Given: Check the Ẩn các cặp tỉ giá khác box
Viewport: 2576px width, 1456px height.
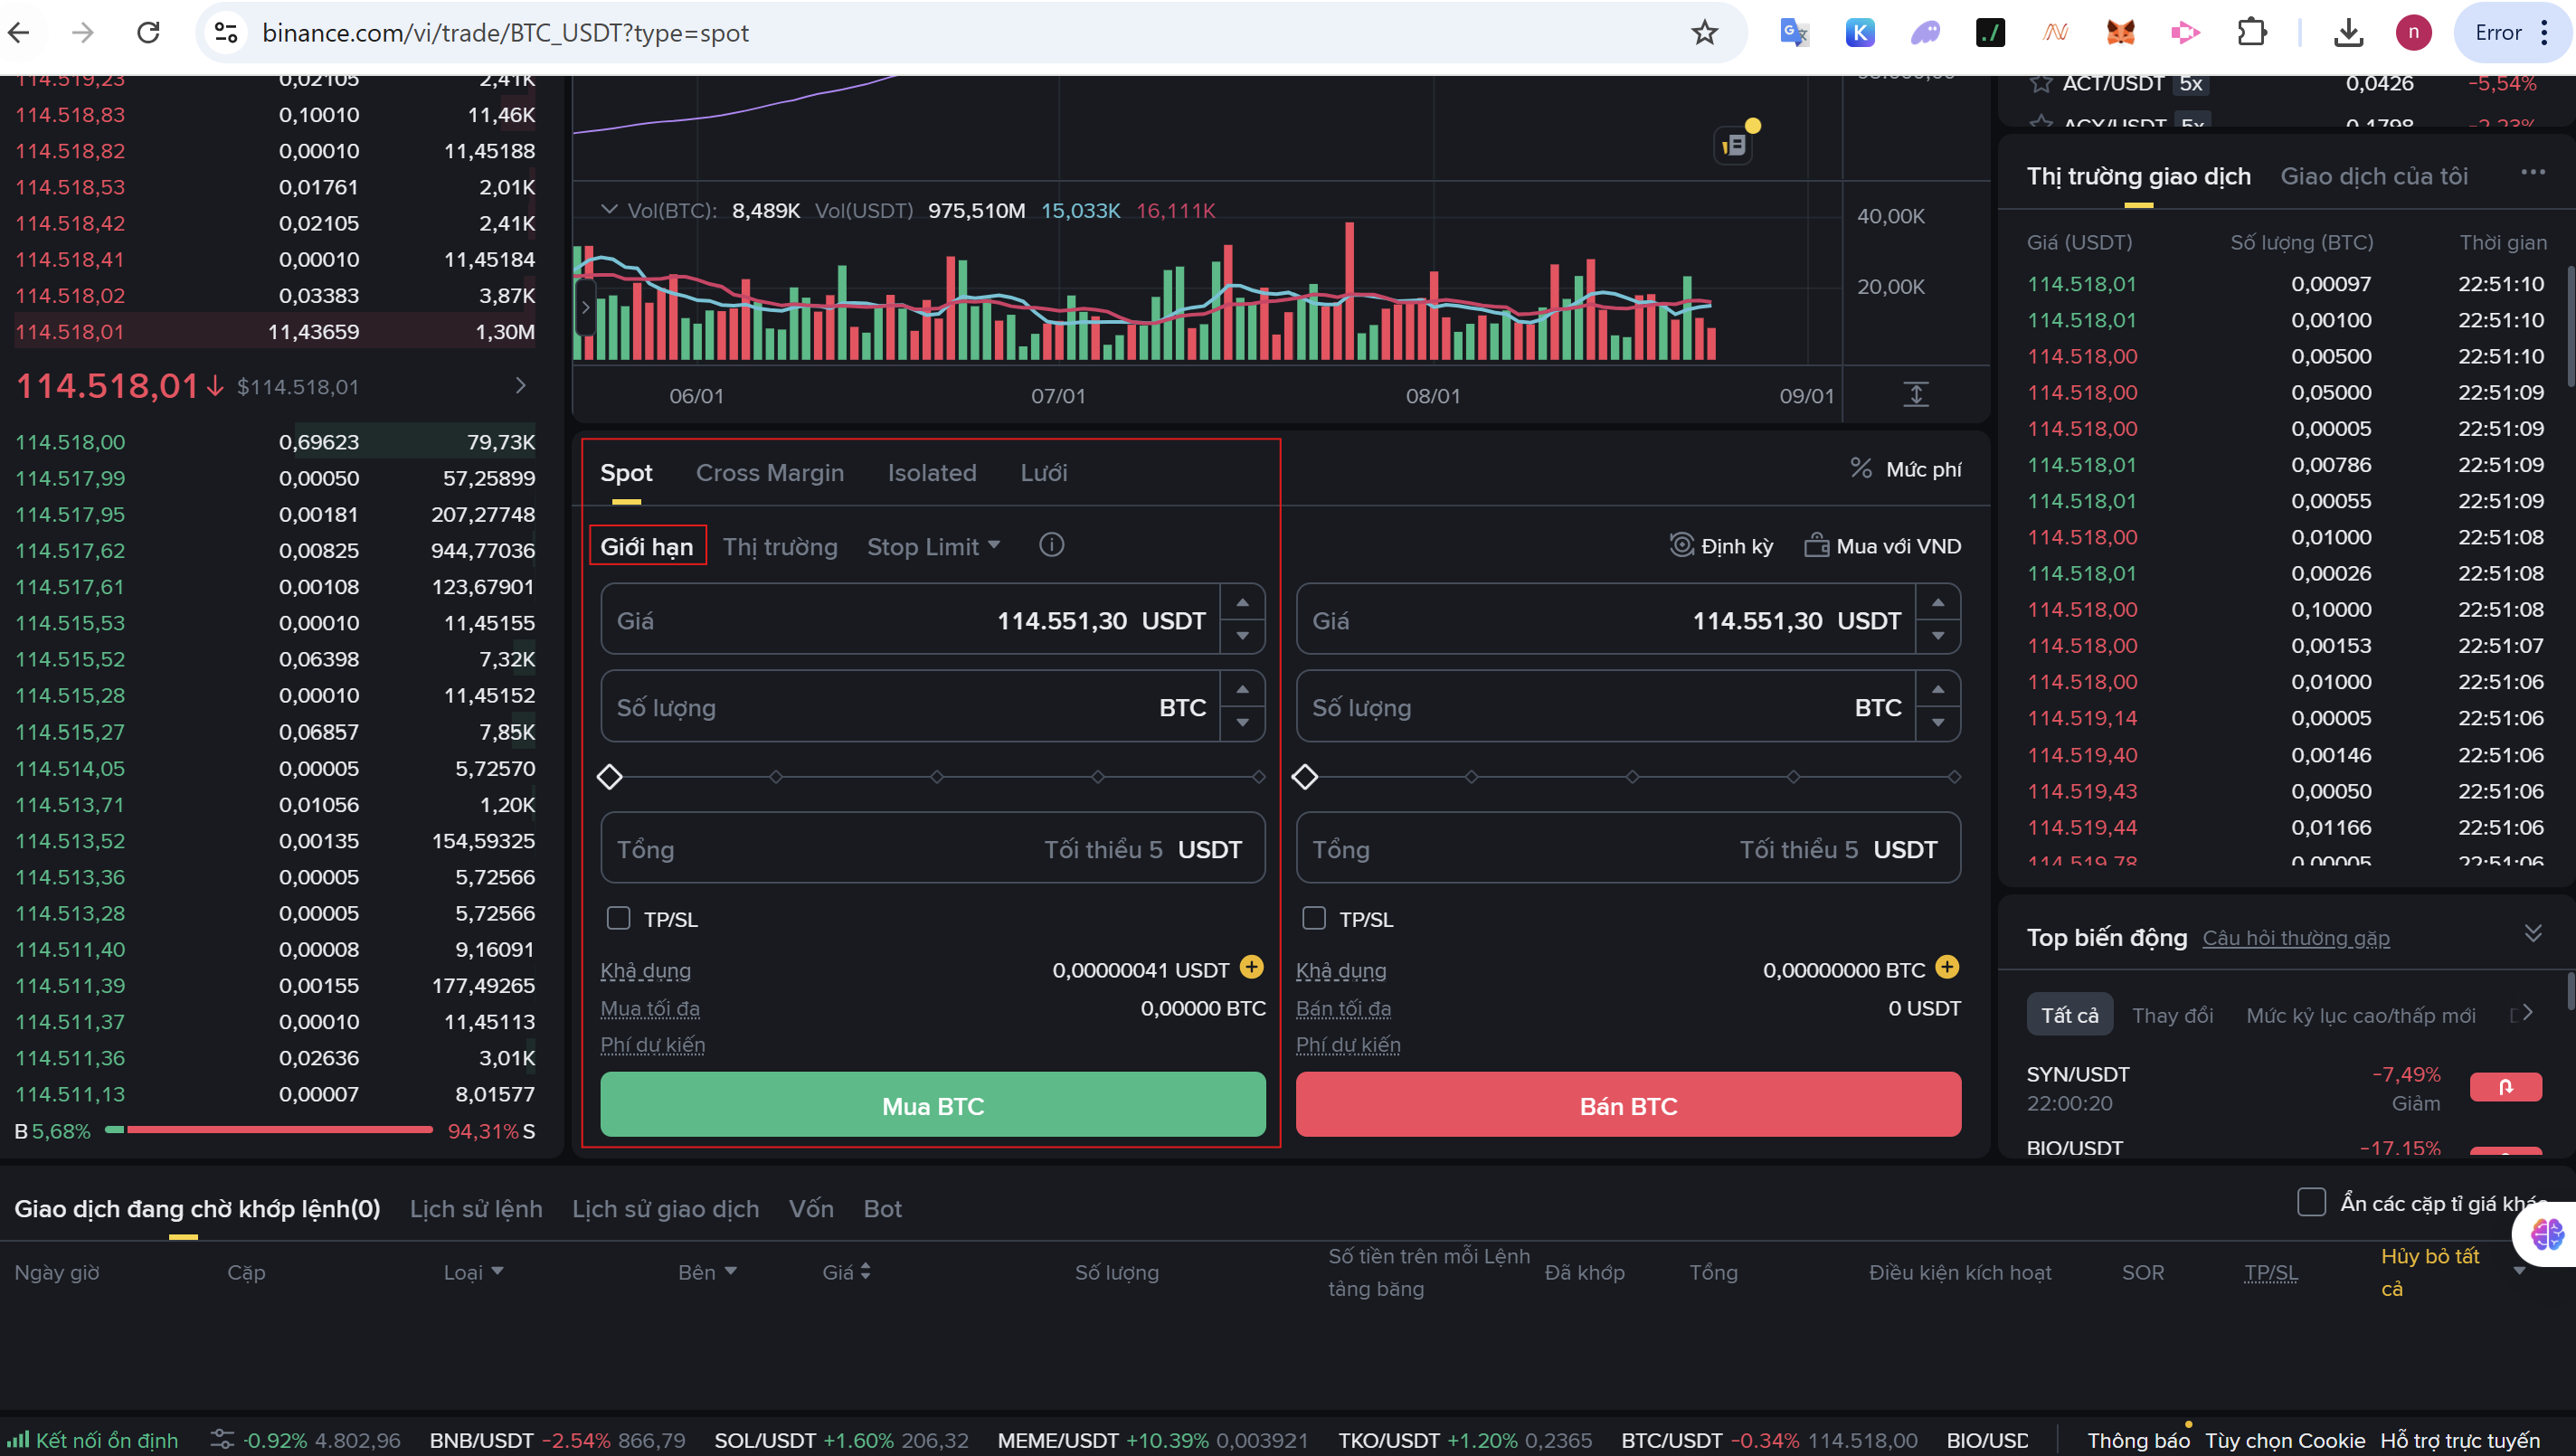Looking at the screenshot, I should pos(2311,1202).
